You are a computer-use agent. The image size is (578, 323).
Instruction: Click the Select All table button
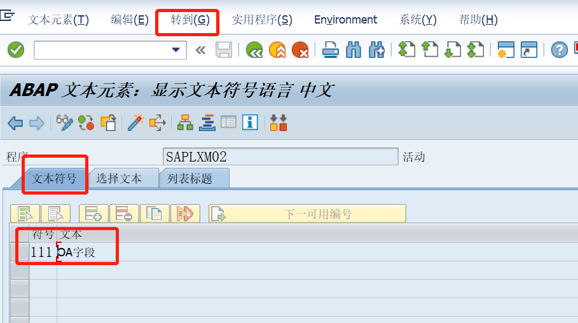pos(25,214)
